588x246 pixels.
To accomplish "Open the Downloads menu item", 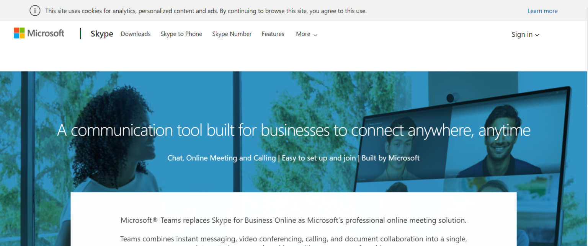I will [136, 34].
